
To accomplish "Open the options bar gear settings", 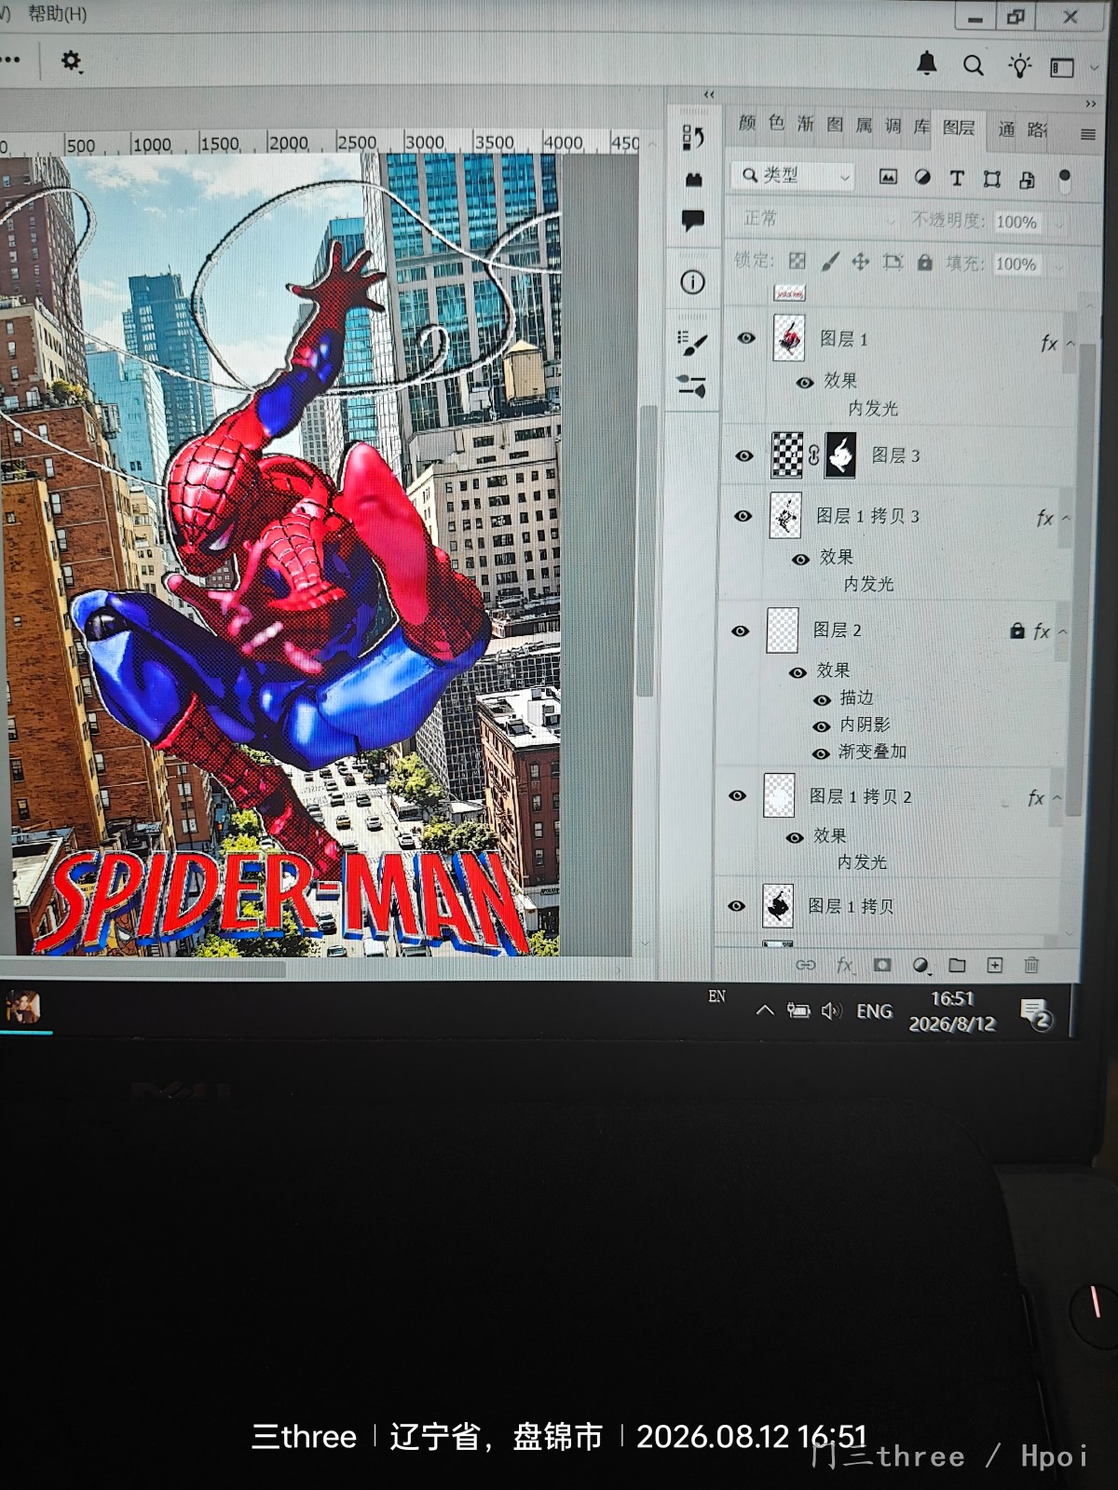I will [72, 61].
